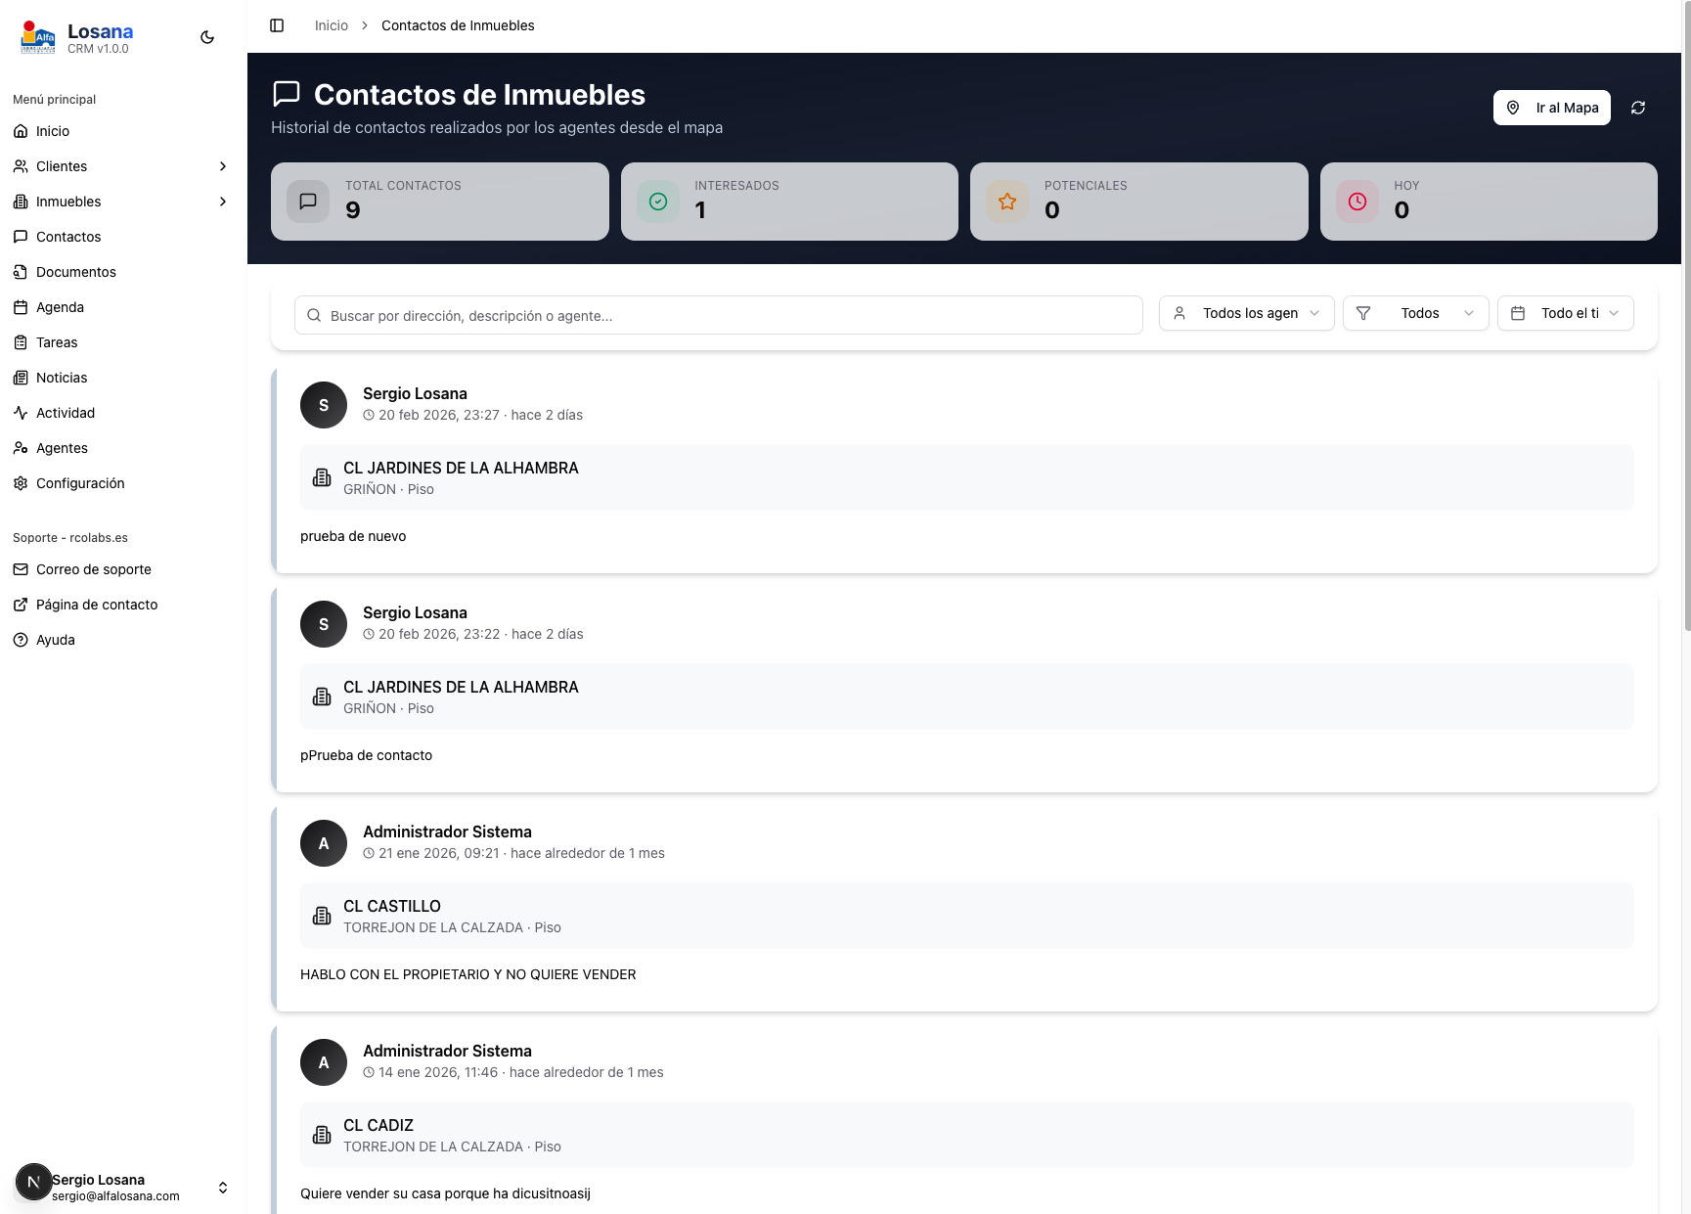Toggle dark mode with the moon icon

coord(206,36)
